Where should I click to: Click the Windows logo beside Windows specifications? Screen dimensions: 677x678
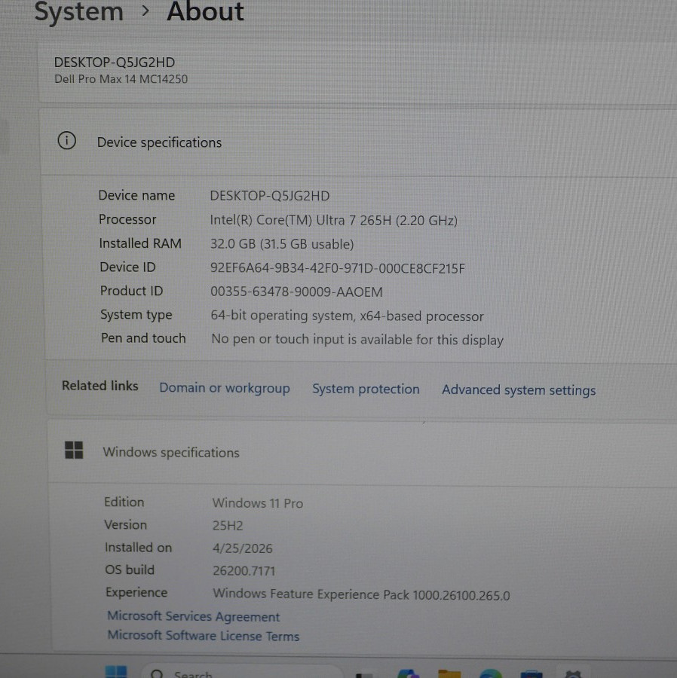[74, 450]
